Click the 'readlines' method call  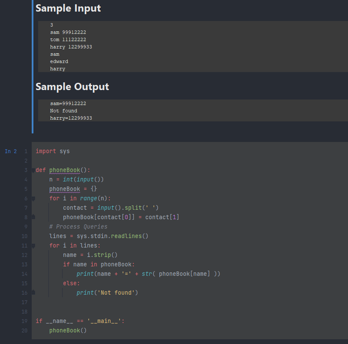point(126,236)
